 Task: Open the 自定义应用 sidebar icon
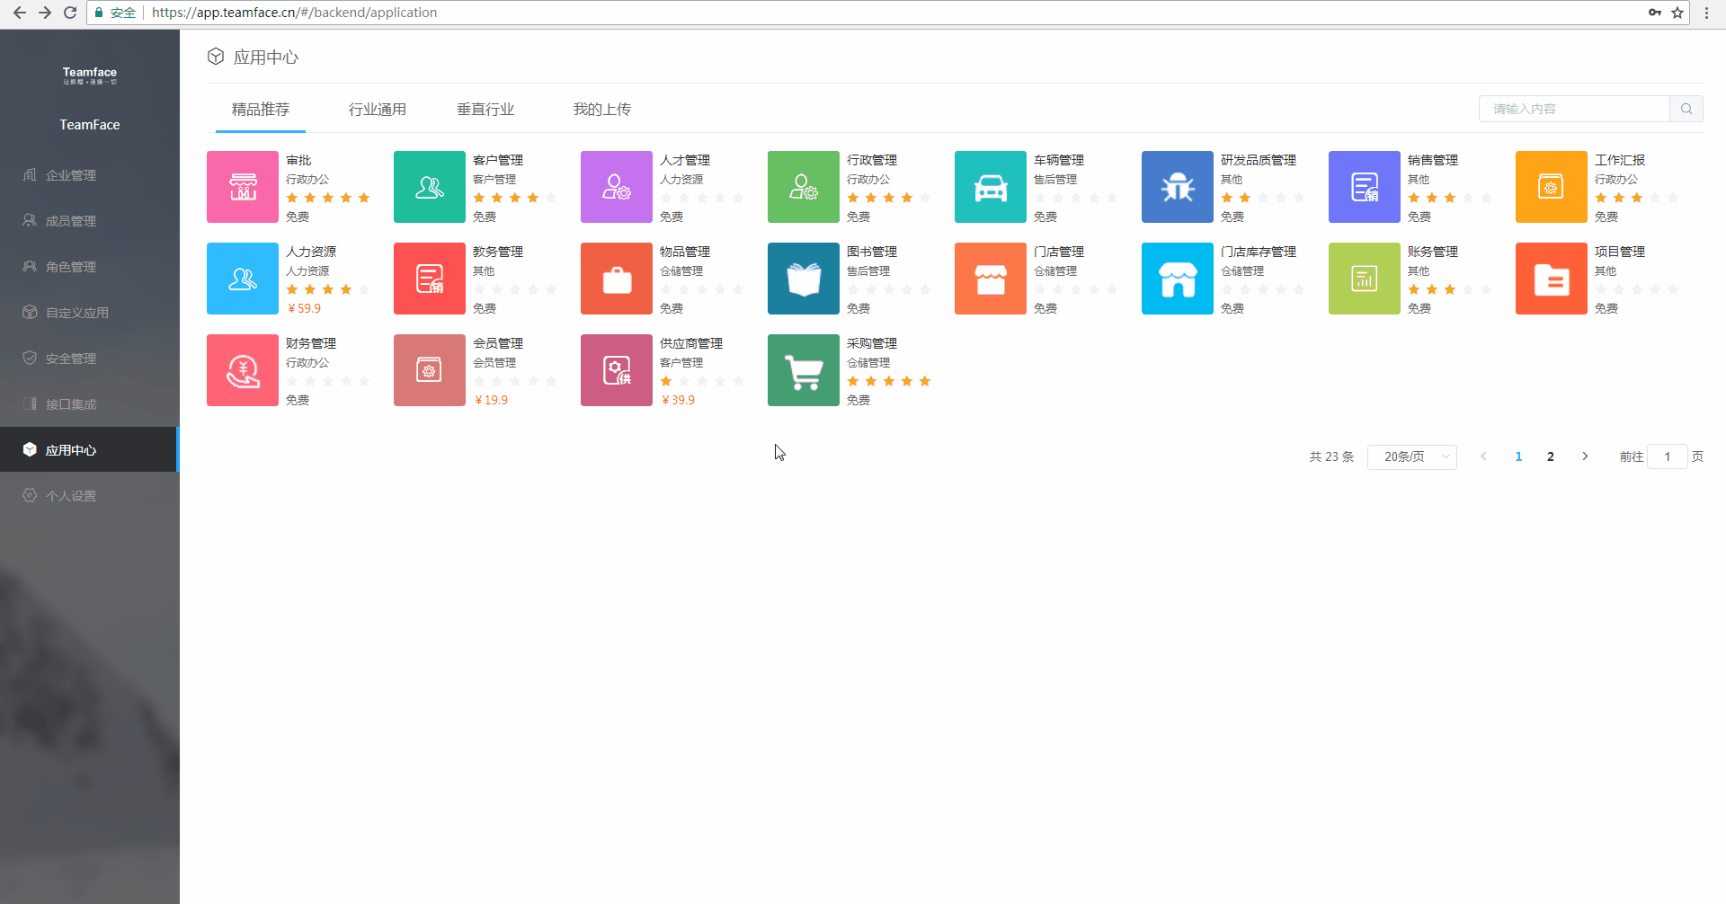pyautogui.click(x=31, y=312)
